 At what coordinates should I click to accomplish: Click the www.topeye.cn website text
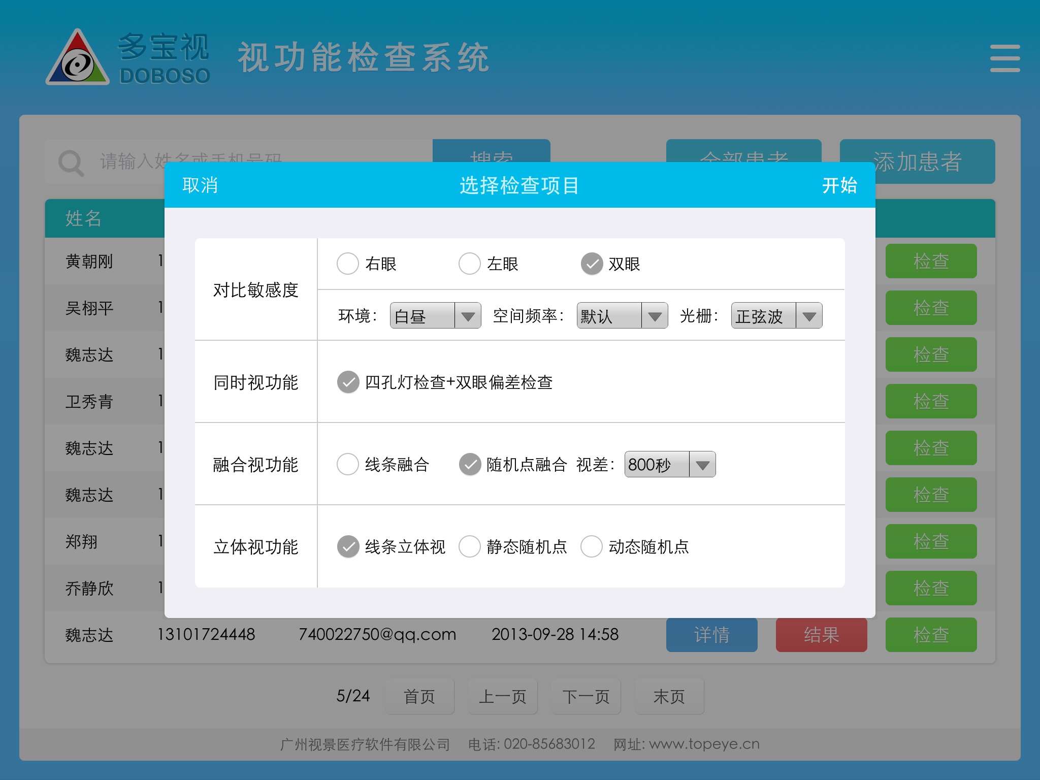pyautogui.click(x=704, y=744)
